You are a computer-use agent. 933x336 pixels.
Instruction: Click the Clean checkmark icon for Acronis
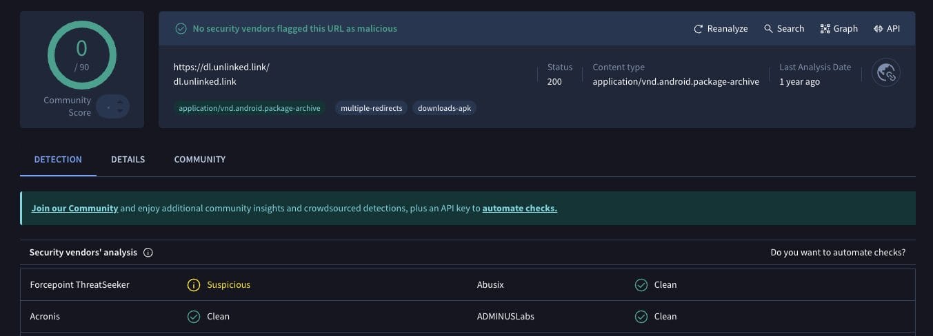pos(194,316)
